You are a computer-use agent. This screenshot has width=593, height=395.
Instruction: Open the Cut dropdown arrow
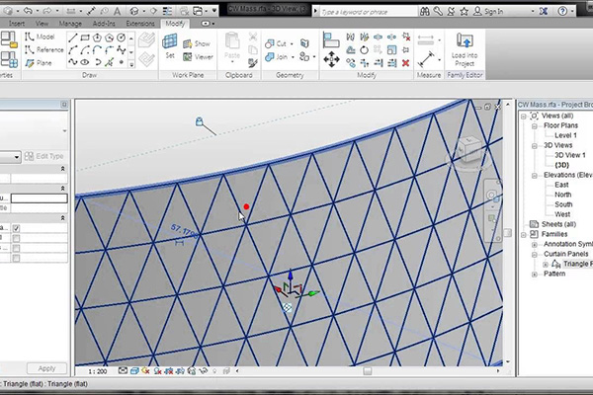(292, 44)
